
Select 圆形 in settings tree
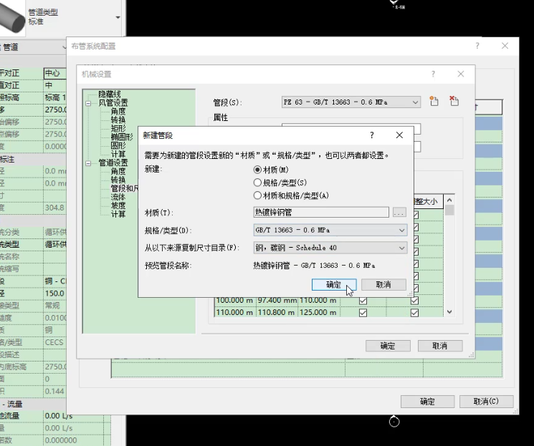click(x=118, y=145)
